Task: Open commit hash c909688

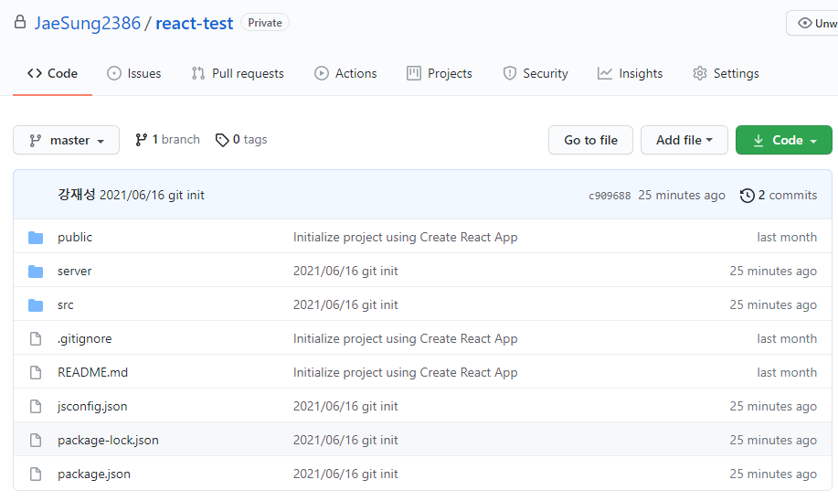Action: [610, 196]
